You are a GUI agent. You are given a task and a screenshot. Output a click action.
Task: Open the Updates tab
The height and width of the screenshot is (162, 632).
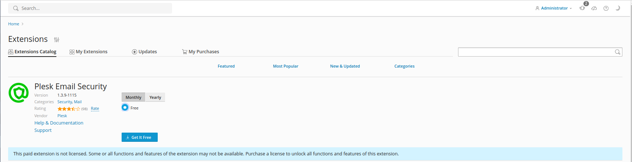pos(144,52)
